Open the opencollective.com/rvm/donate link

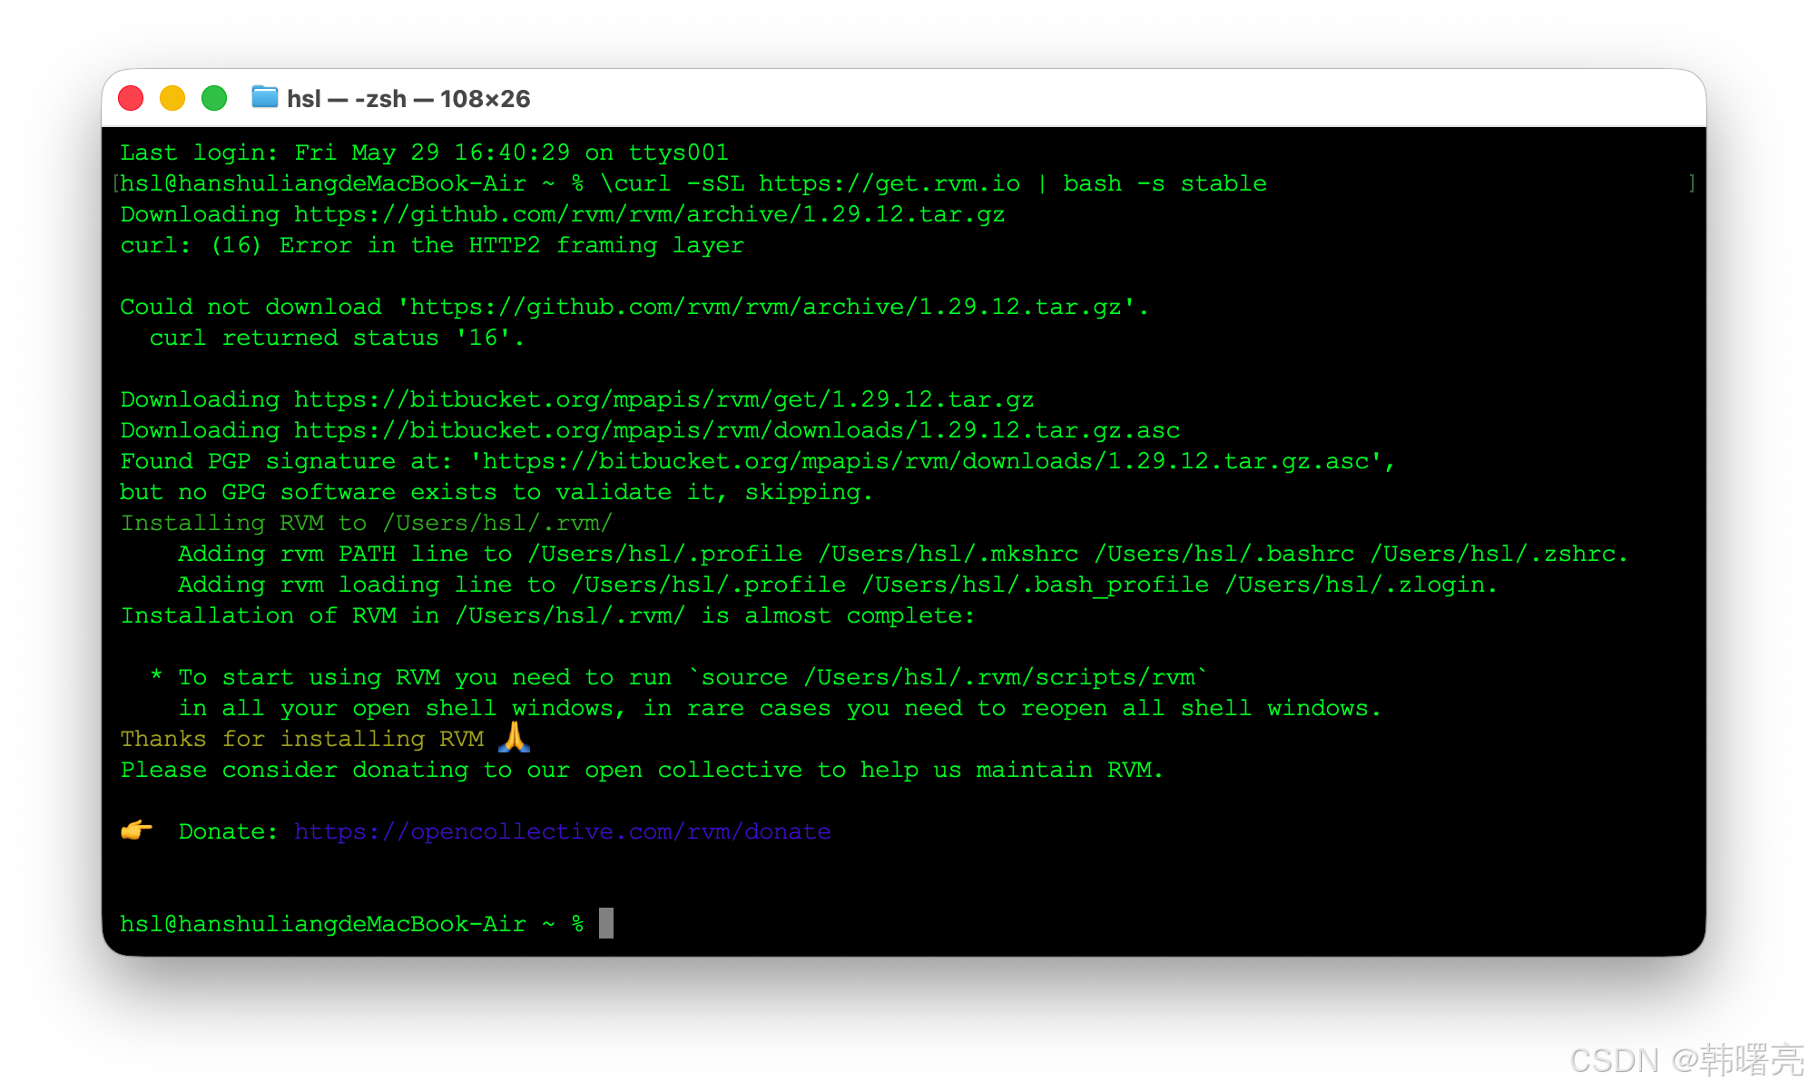pos(563,831)
